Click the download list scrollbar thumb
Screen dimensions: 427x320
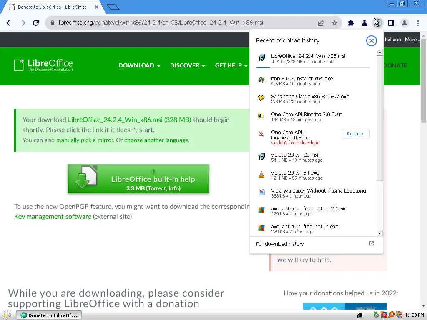point(380,118)
